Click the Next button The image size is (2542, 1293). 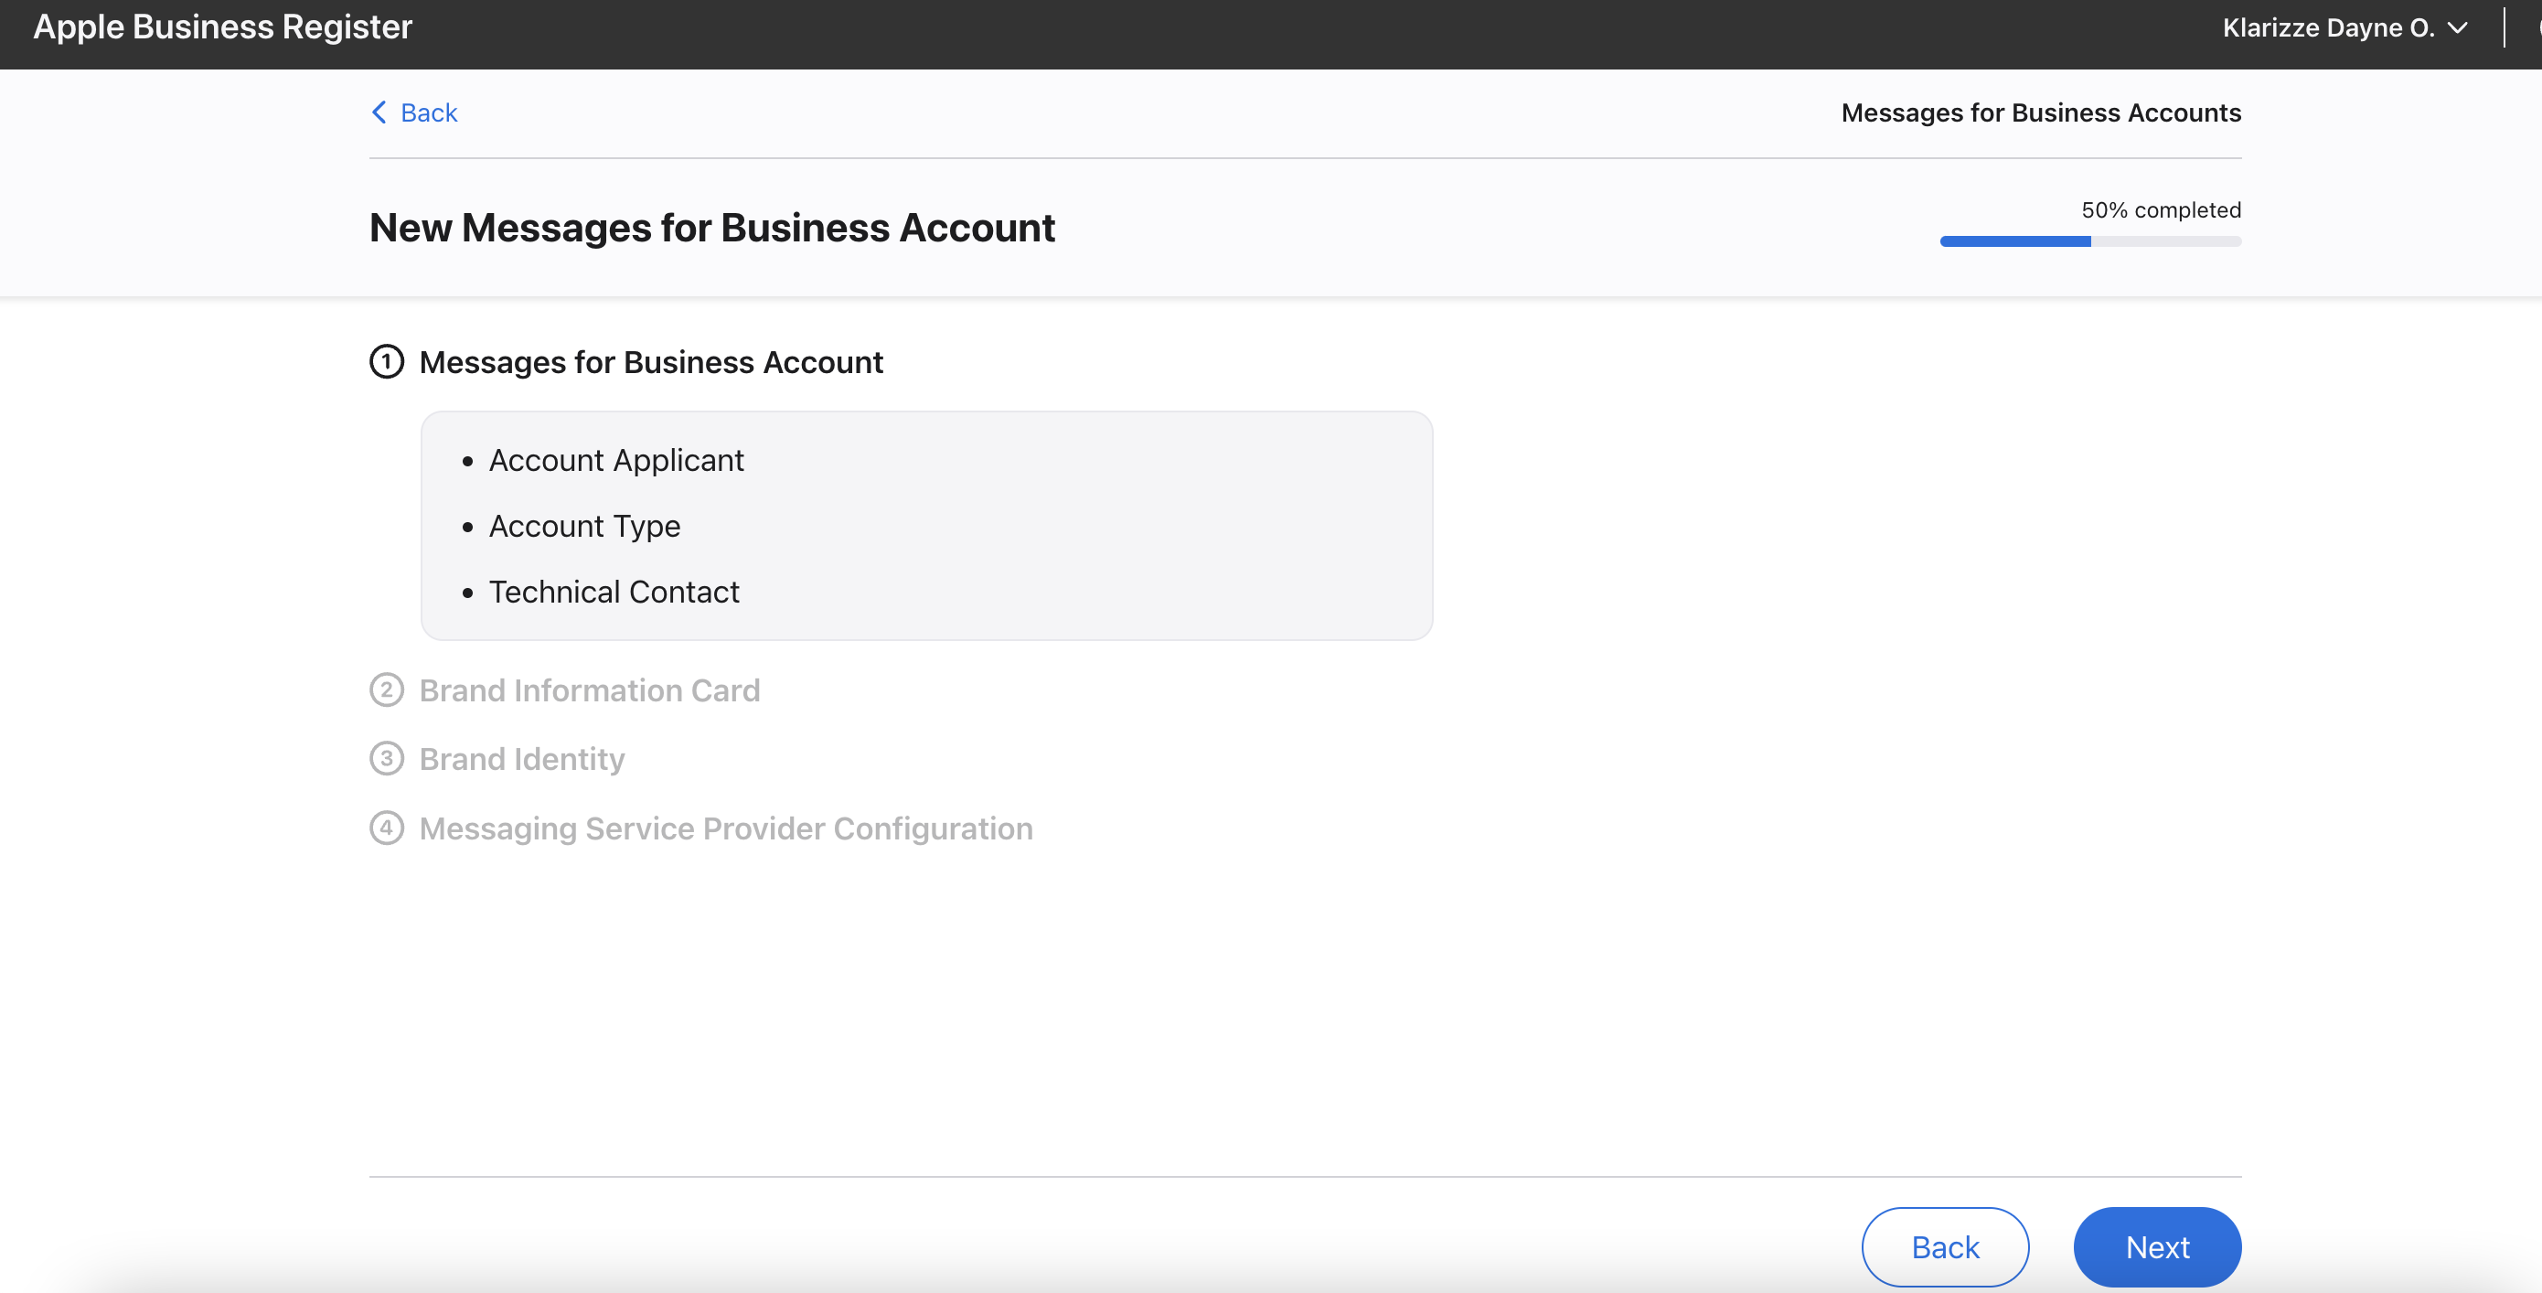[2157, 1246]
